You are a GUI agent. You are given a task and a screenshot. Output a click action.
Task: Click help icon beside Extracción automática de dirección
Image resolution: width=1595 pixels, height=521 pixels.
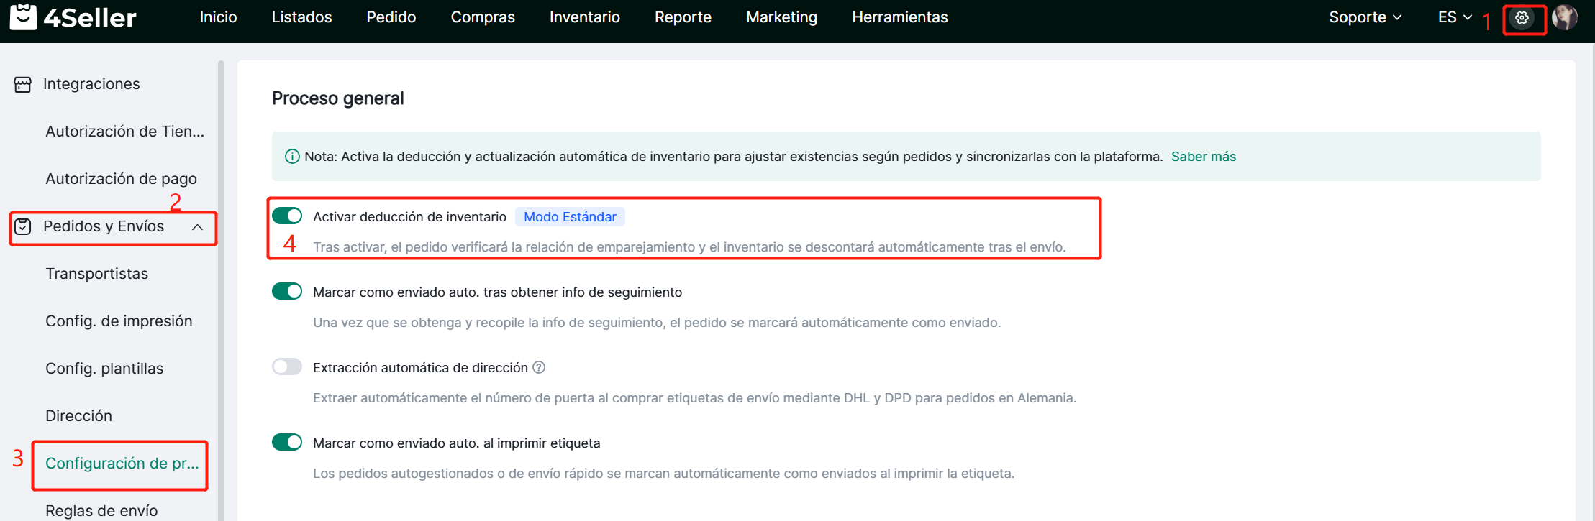point(539,368)
